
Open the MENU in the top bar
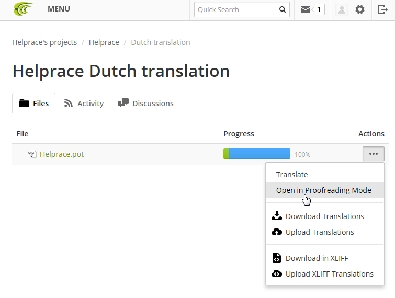tap(59, 9)
